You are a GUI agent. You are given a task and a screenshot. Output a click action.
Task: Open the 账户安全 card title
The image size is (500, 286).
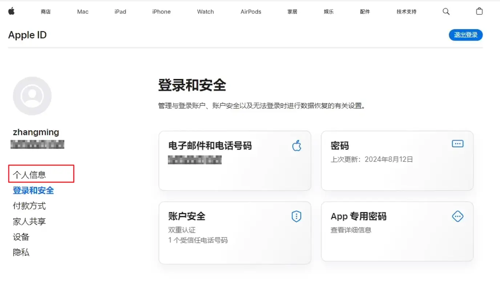pyautogui.click(x=187, y=216)
